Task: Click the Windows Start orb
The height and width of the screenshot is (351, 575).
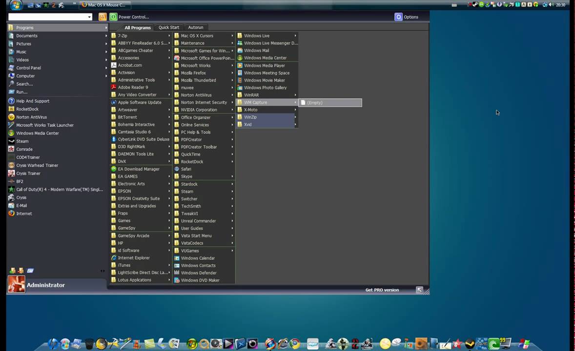Action: click(x=16, y=5)
